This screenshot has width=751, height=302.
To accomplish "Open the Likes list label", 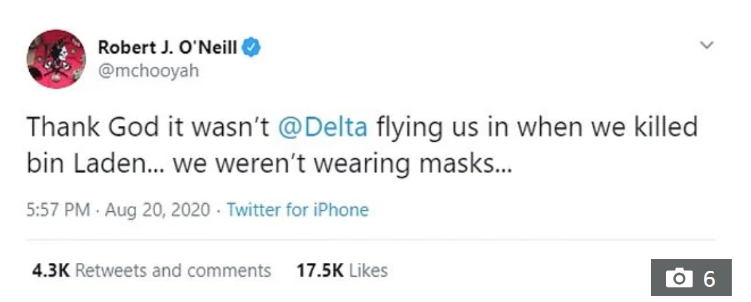I will pyautogui.click(x=368, y=270).
